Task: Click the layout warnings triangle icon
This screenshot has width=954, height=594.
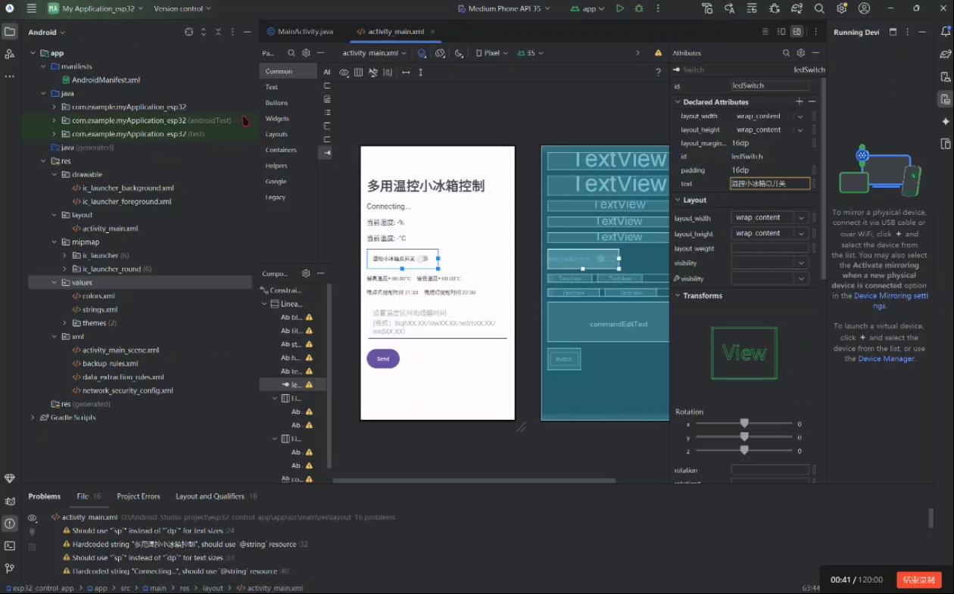Action: tap(658, 53)
